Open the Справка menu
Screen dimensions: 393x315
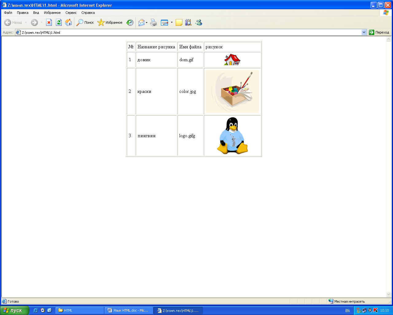(88, 13)
